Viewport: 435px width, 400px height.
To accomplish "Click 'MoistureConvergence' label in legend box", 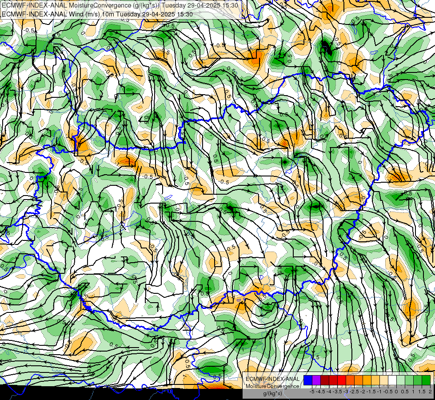I will (272, 386).
